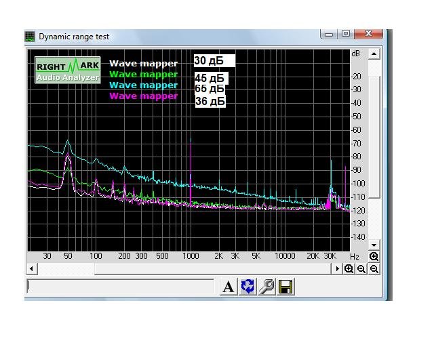The height and width of the screenshot is (347, 434).
Task: Click the RightMark Audio Analyzer logo
Action: point(68,70)
